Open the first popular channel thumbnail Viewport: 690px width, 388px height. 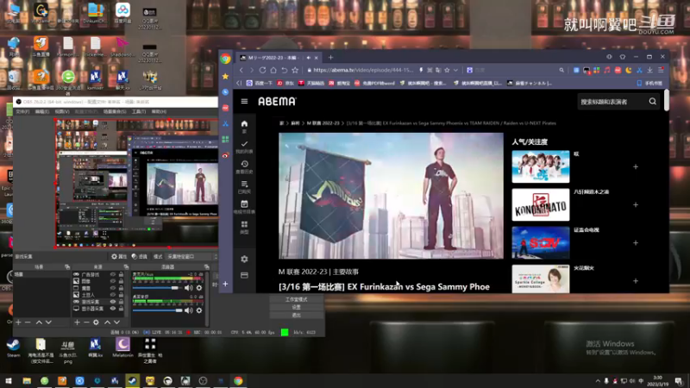click(541, 166)
